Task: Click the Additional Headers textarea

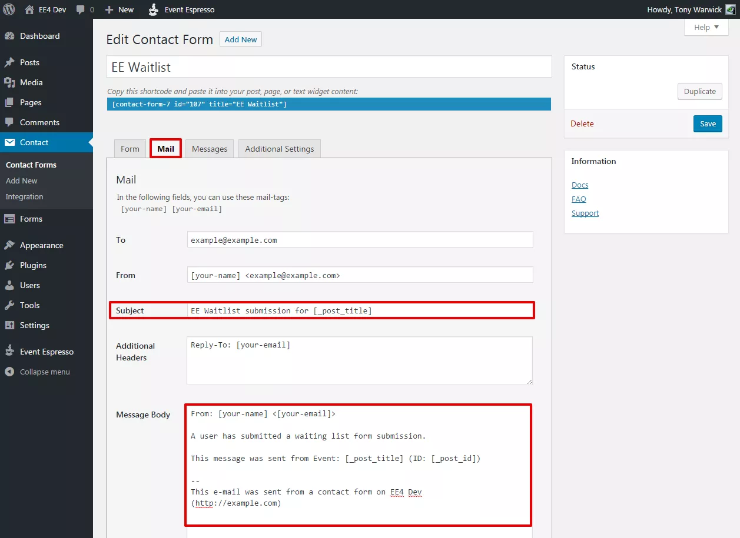Action: pos(360,360)
